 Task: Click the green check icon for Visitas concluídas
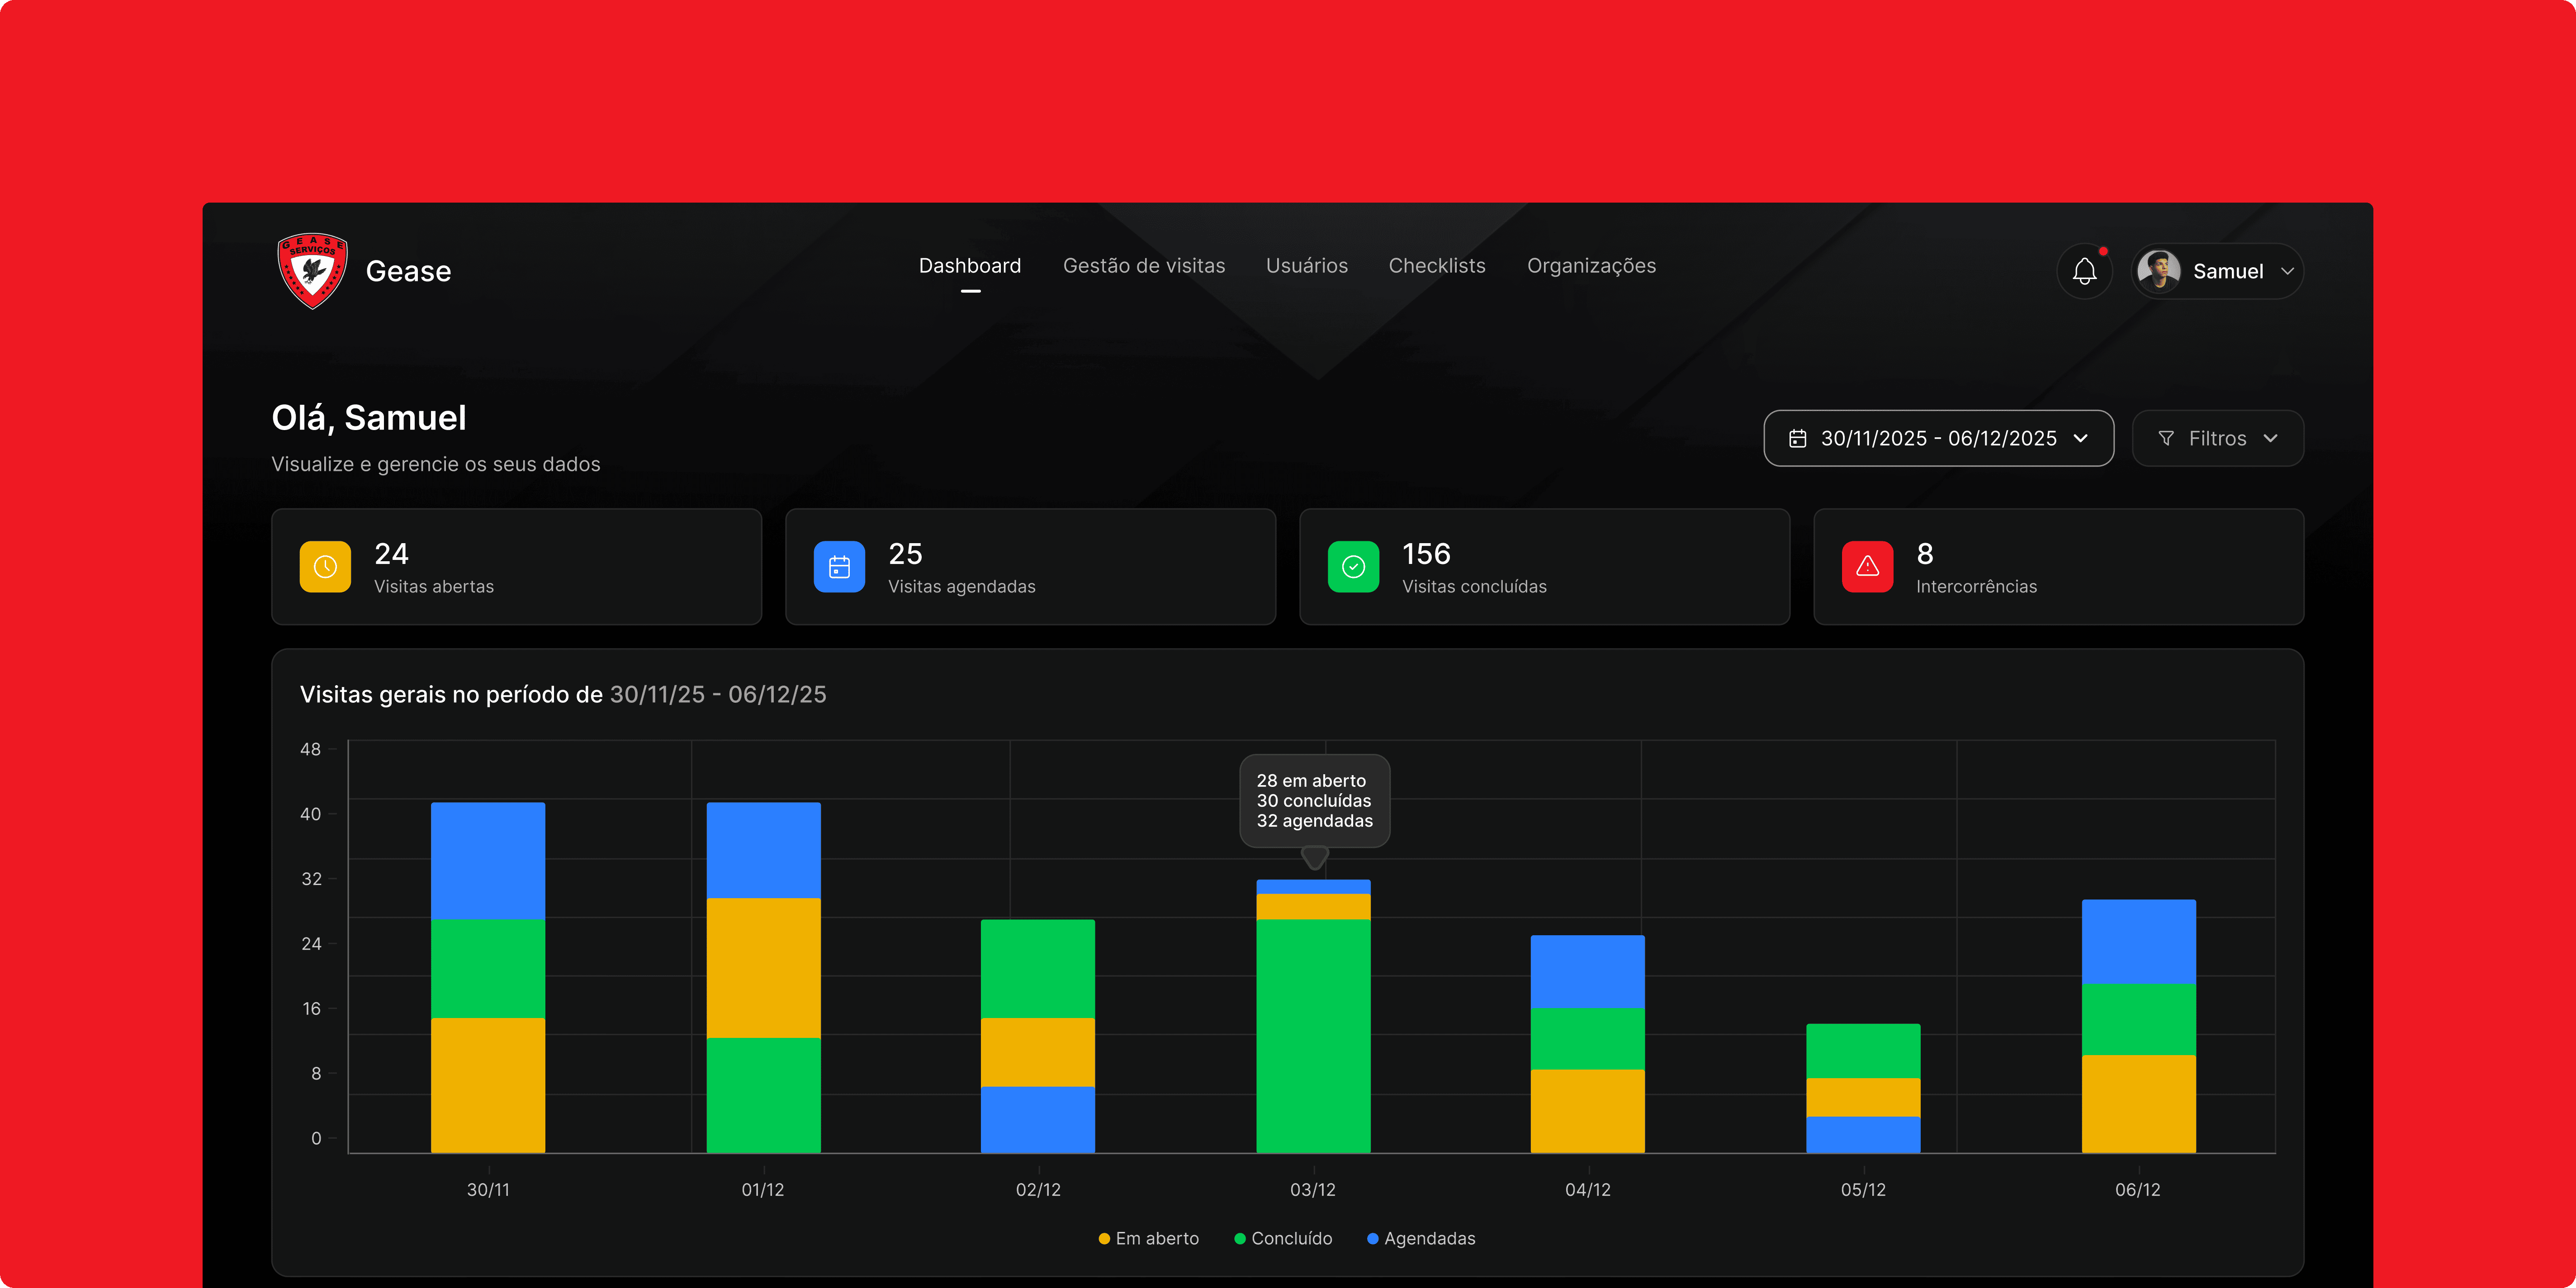pyautogui.click(x=1353, y=567)
